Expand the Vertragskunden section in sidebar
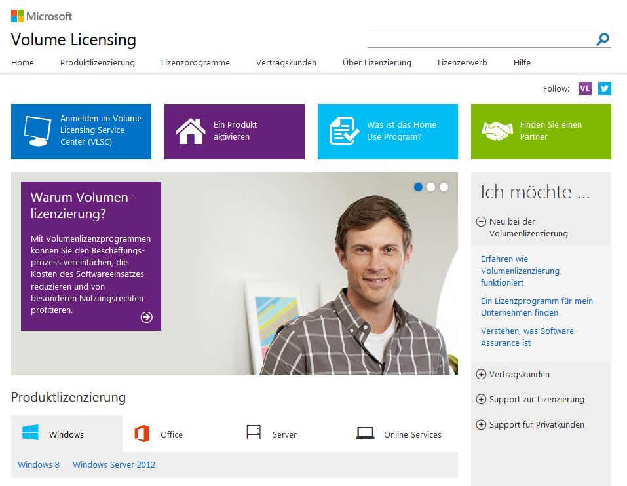Viewport: 627px width, 486px height. [481, 375]
